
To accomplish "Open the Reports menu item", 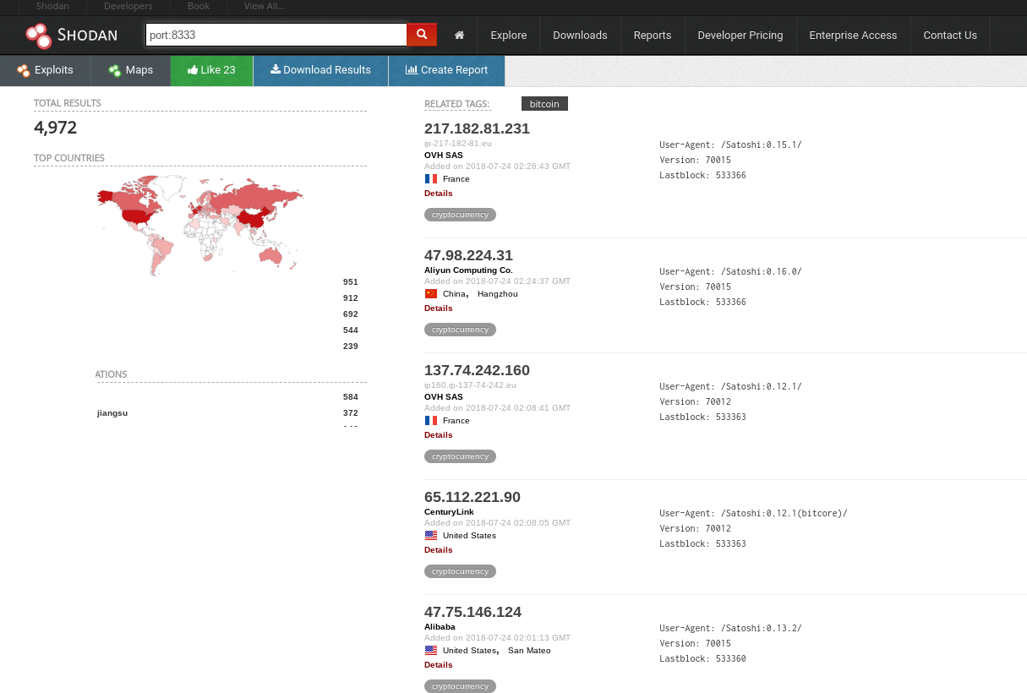I will click(x=653, y=35).
